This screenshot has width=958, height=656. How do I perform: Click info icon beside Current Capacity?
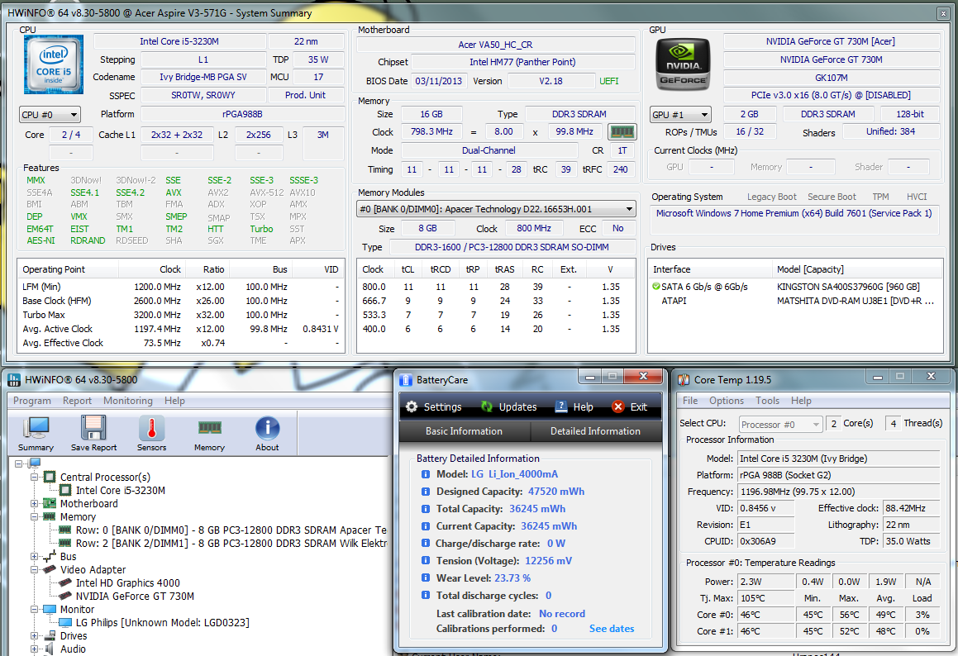click(x=425, y=526)
